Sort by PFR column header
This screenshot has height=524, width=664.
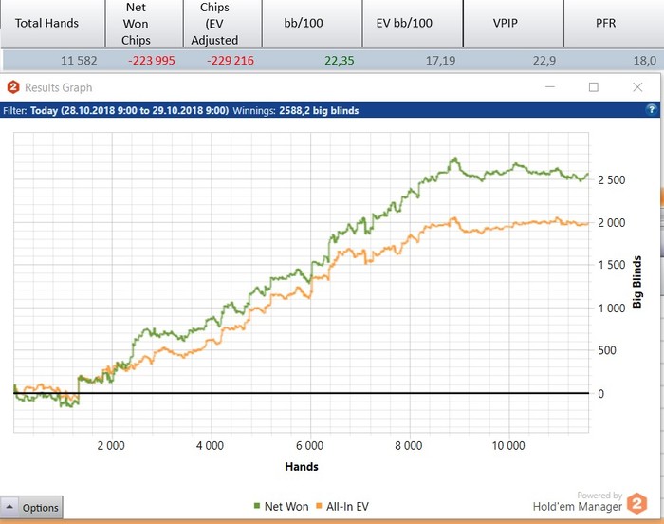click(x=614, y=24)
